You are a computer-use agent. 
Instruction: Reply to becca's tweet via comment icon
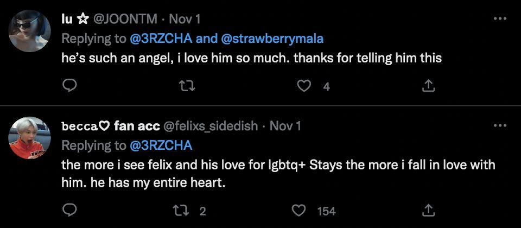(68, 210)
